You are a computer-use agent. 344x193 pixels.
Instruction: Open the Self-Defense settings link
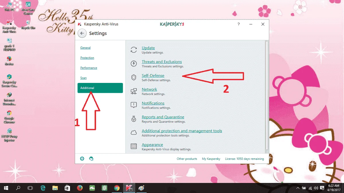[153, 75]
